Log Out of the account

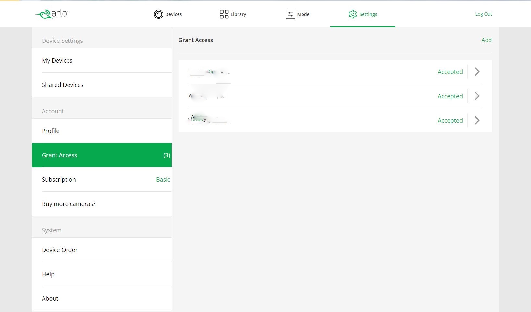(x=483, y=14)
